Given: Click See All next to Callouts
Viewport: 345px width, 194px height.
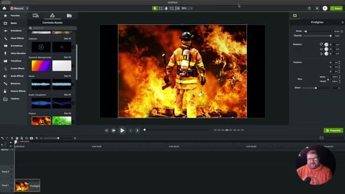Looking at the screenshot, I should pyautogui.click(x=67, y=38).
